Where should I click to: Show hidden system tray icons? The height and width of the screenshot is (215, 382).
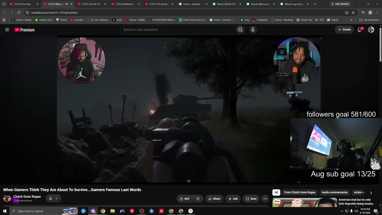pos(342,211)
